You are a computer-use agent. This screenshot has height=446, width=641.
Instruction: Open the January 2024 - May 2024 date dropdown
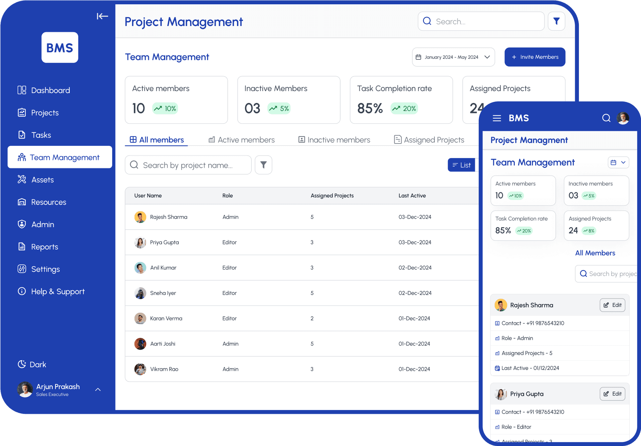coord(453,57)
